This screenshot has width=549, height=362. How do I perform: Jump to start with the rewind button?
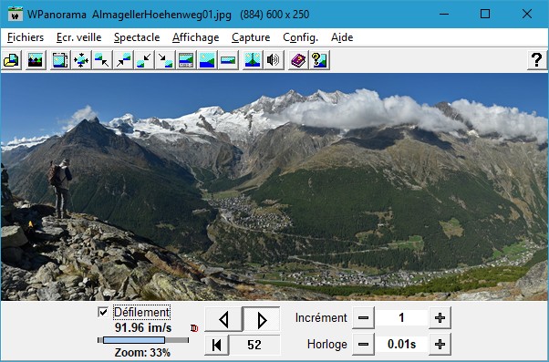click(x=217, y=345)
